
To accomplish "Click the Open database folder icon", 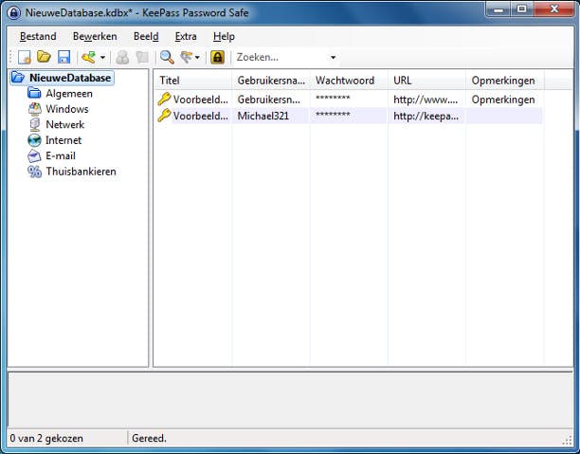I will click(x=44, y=57).
